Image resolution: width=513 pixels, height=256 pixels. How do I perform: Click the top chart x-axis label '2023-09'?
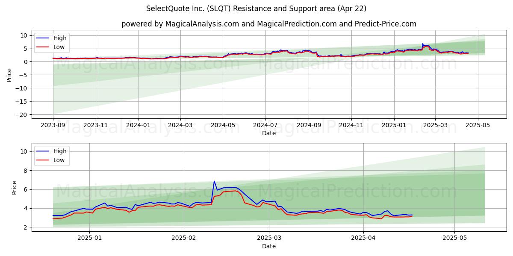pos(53,125)
